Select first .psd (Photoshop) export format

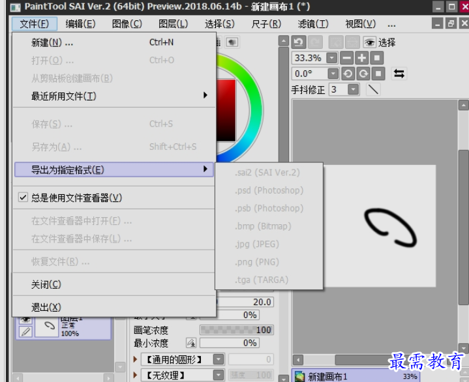coord(269,190)
